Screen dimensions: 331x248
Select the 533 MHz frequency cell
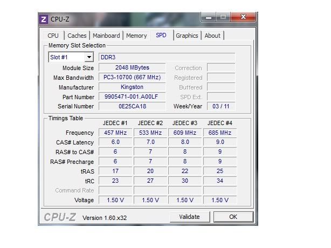(x=150, y=133)
